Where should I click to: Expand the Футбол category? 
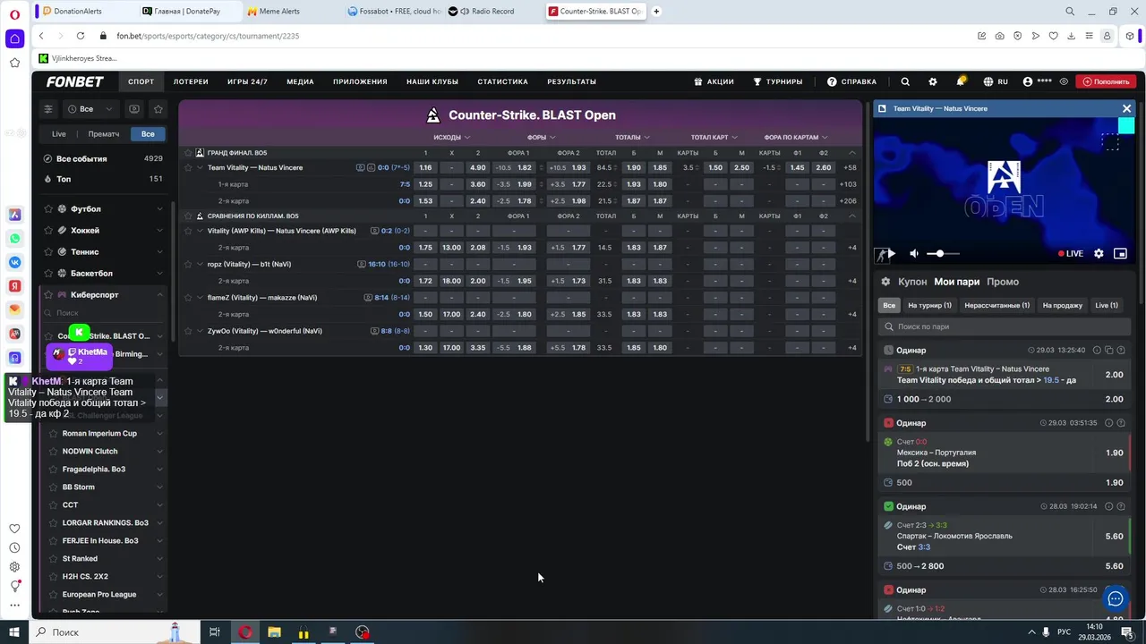pyautogui.click(x=159, y=209)
